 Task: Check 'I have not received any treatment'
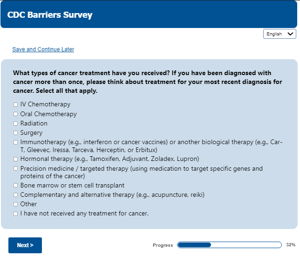(x=15, y=214)
